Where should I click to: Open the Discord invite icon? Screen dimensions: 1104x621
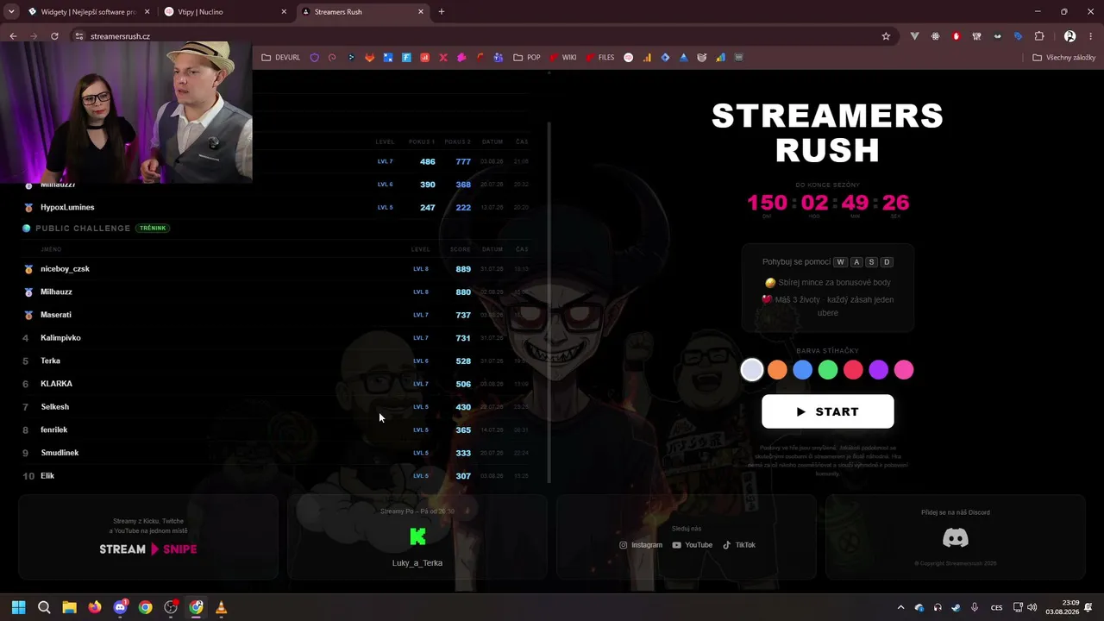click(955, 538)
